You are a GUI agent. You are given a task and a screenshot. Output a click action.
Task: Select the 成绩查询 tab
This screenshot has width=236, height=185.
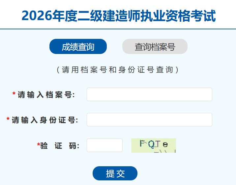pyautogui.click(x=78, y=46)
